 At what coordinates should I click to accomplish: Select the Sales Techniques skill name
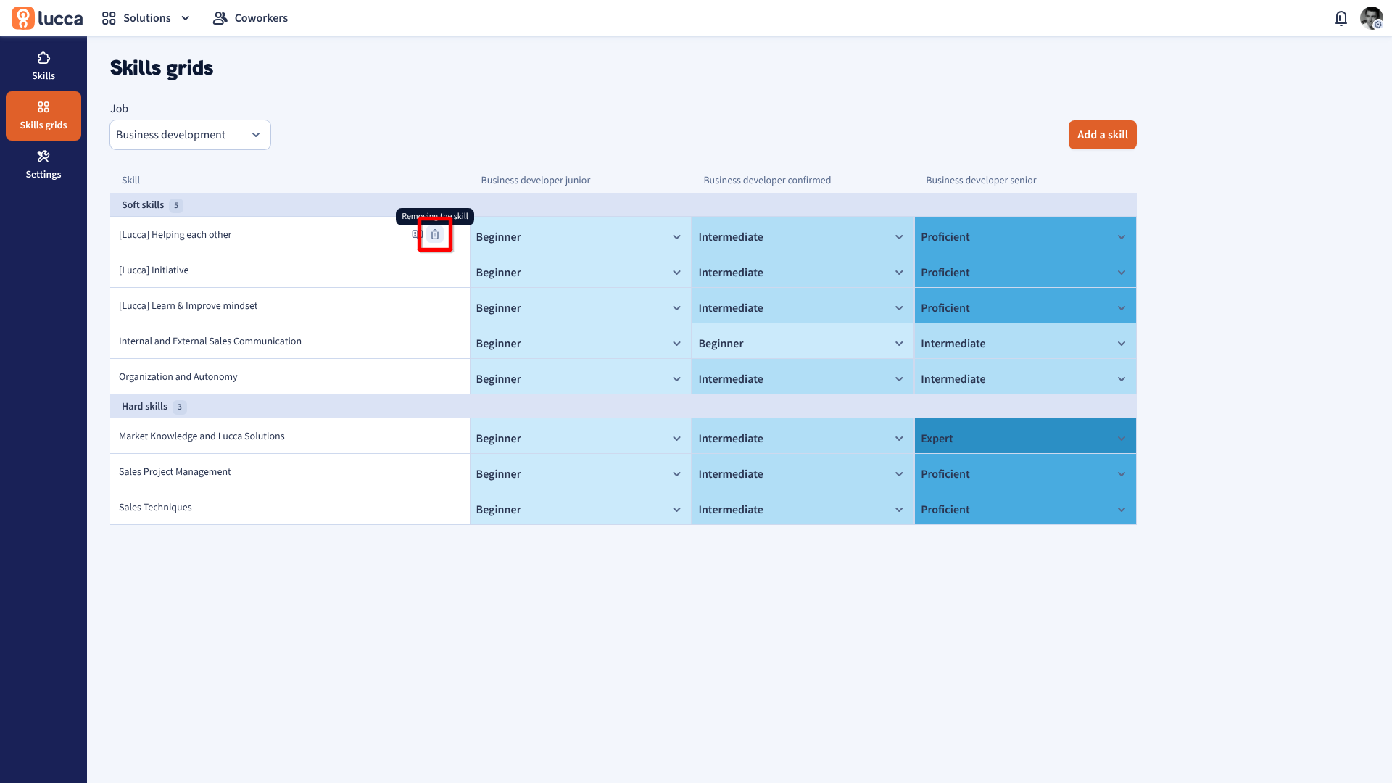click(x=155, y=507)
